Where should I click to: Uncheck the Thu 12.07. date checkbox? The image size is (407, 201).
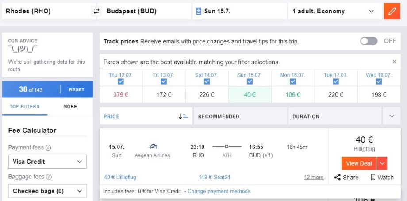point(121,81)
